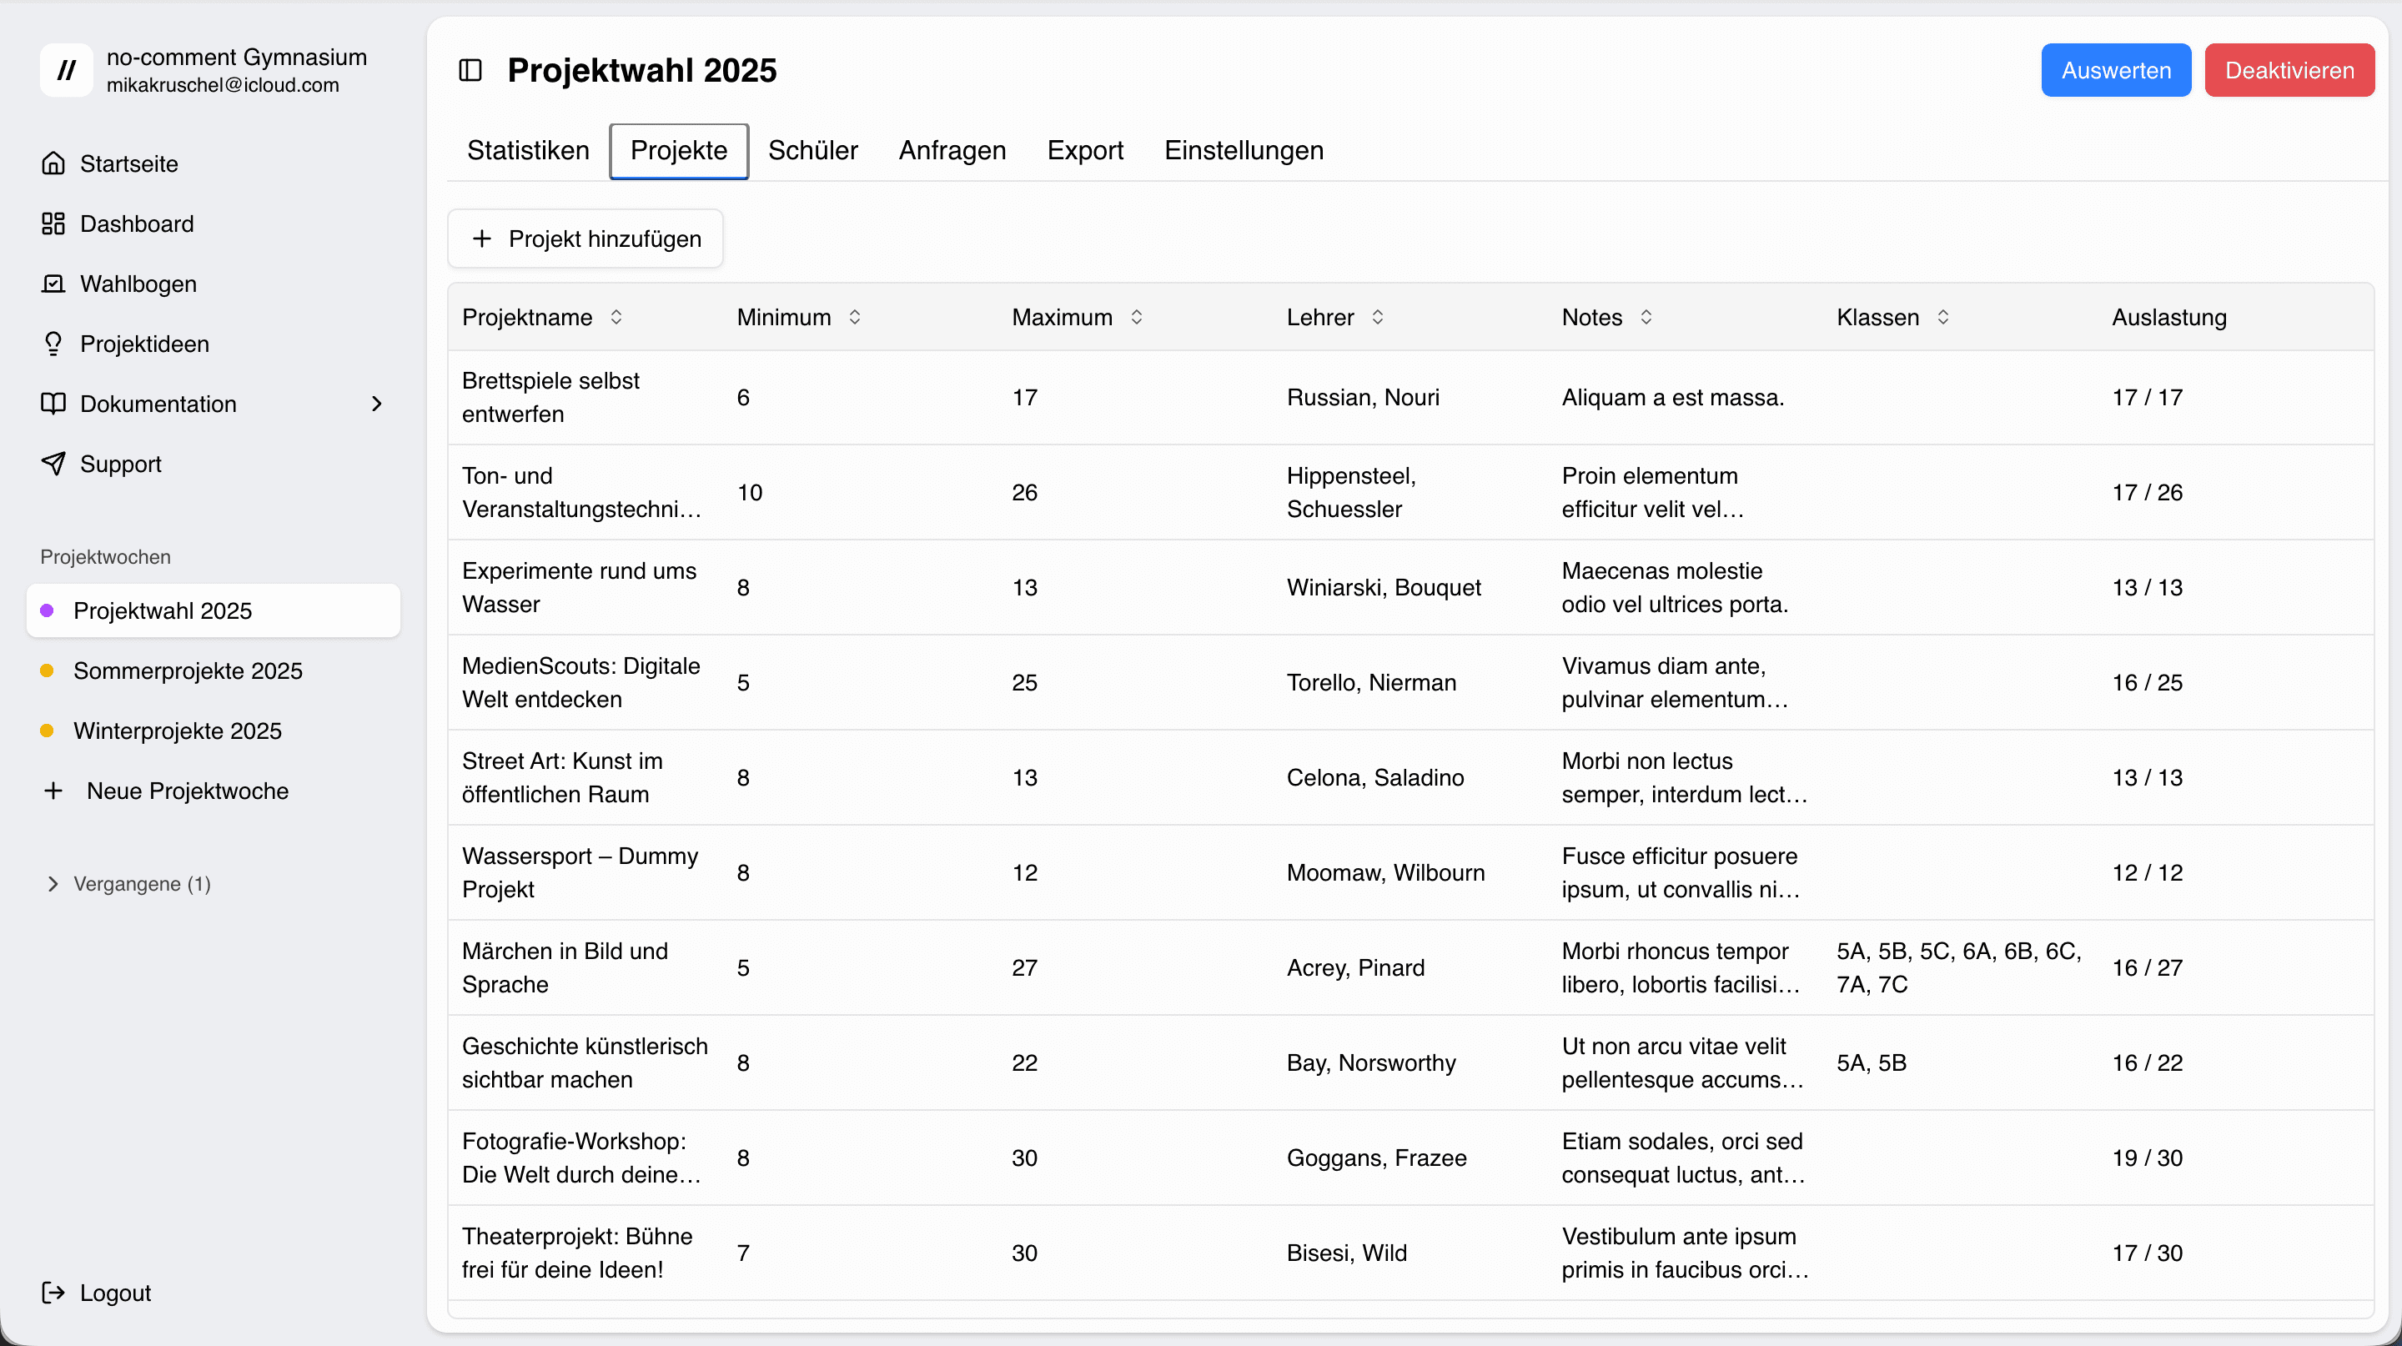This screenshot has height=1346, width=2402.
Task: Click the Support paper plane icon
Action: coord(53,464)
